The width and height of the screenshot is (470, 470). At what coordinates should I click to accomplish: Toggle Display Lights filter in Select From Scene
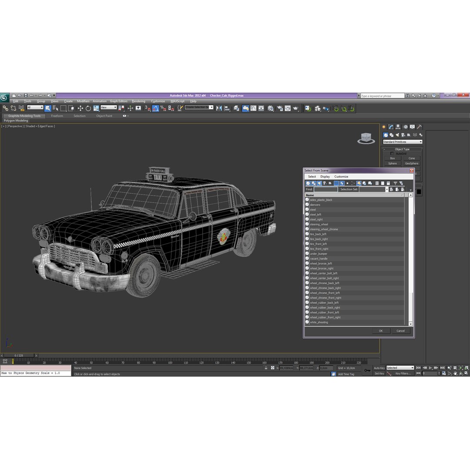click(319, 183)
